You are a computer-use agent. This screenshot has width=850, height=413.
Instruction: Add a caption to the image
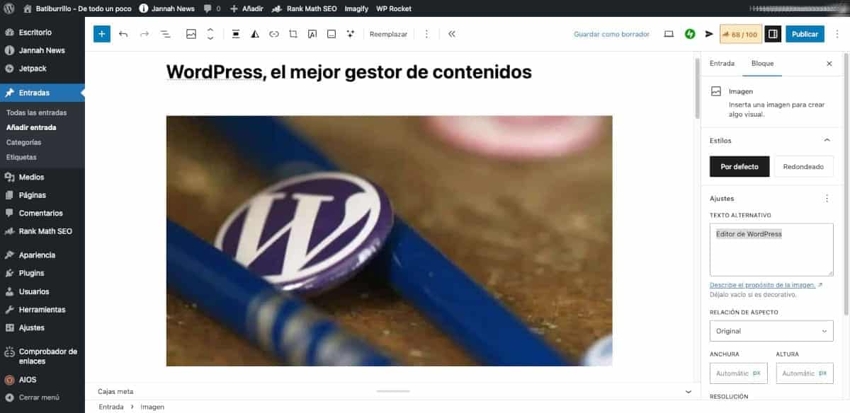point(331,34)
